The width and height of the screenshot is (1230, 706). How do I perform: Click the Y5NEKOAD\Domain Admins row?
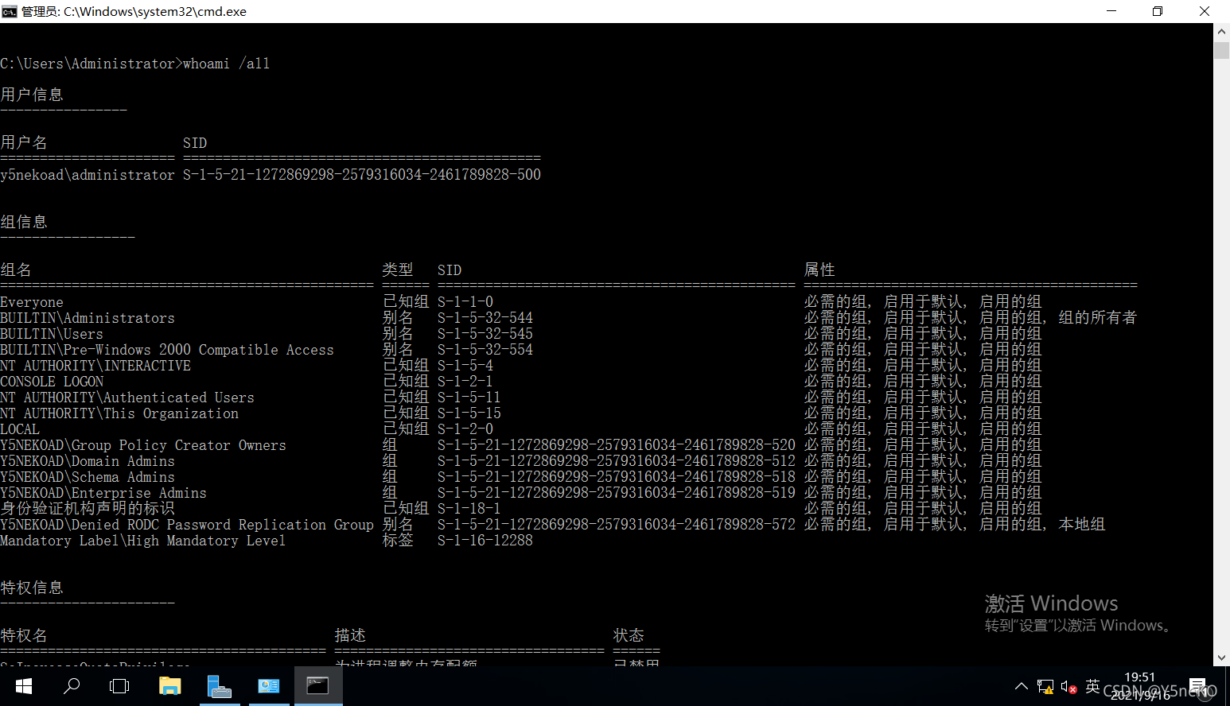point(520,461)
